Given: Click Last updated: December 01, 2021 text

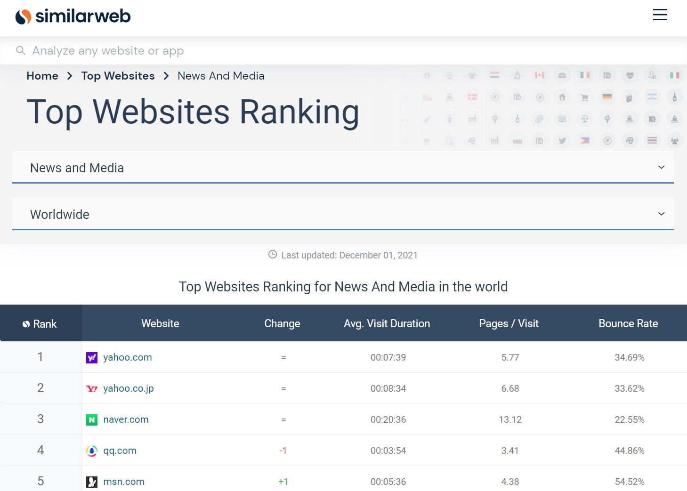Looking at the screenshot, I should (x=349, y=255).
